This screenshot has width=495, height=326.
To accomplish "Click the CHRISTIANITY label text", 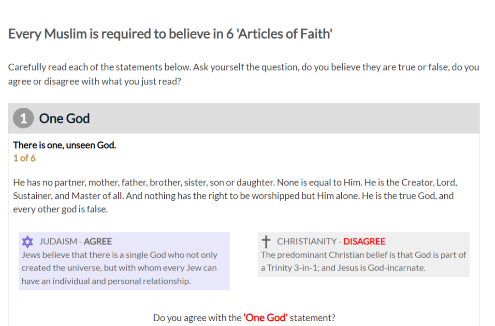I will 306,241.
